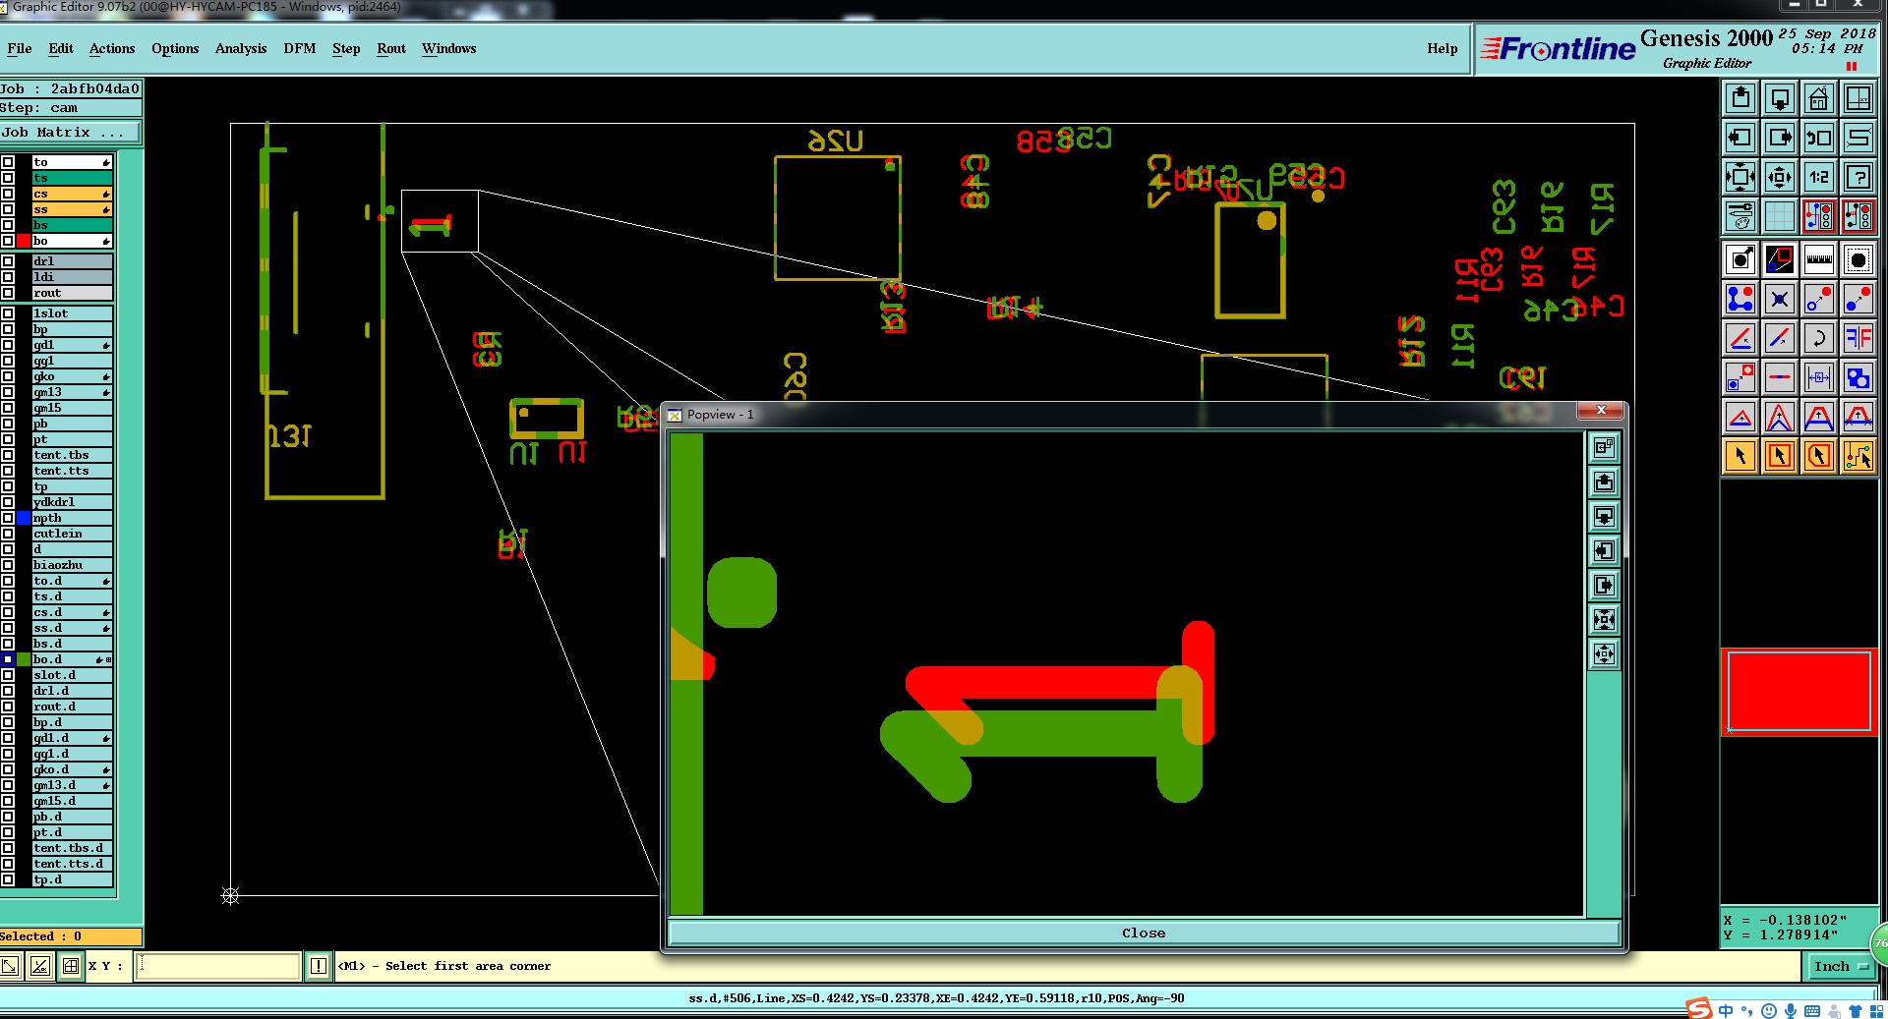
Task: Toggle the 'bo' layer checkbox
Action: tap(8, 241)
